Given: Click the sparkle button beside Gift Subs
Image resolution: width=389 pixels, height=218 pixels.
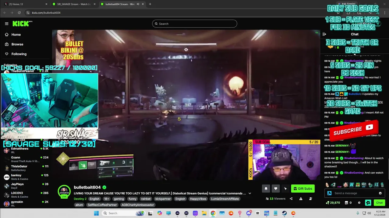Looking at the screenshot, I should (x=285, y=189).
